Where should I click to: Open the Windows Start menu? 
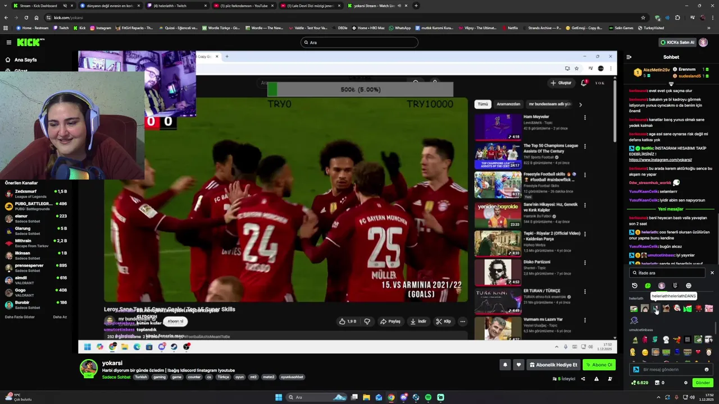[x=278, y=397]
